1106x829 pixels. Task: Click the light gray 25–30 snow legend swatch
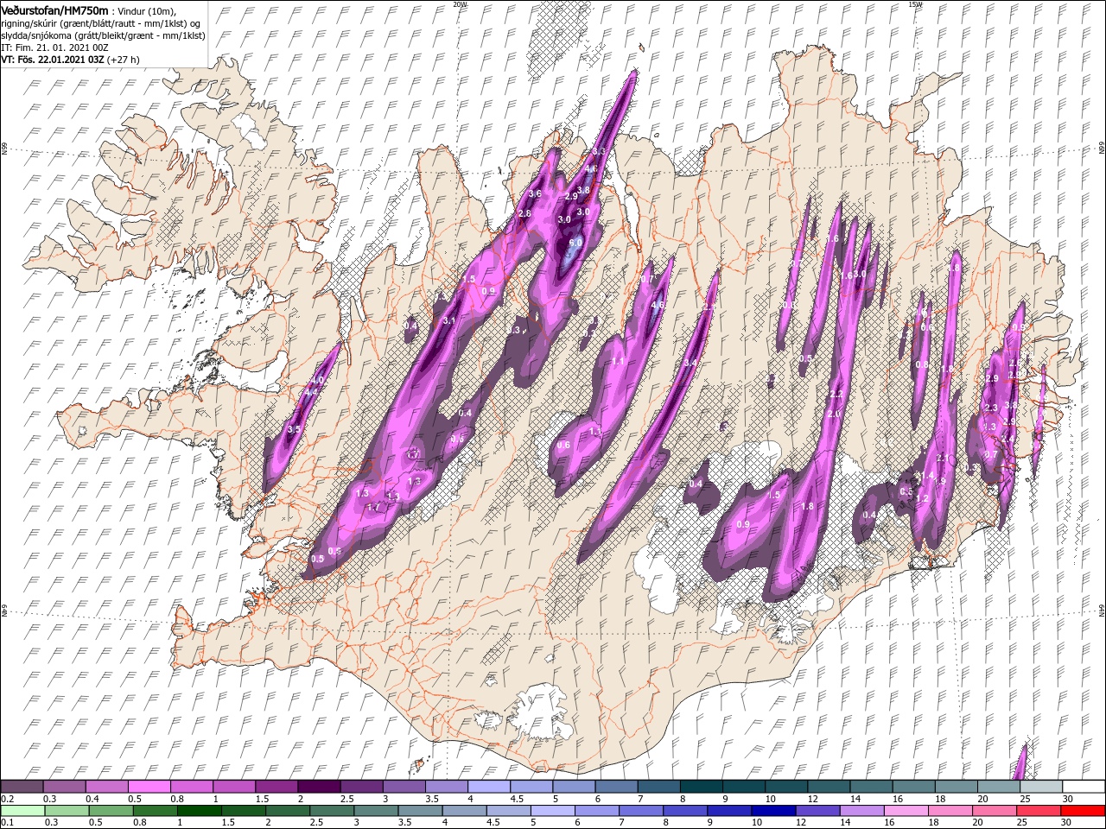pyautogui.click(x=1040, y=787)
